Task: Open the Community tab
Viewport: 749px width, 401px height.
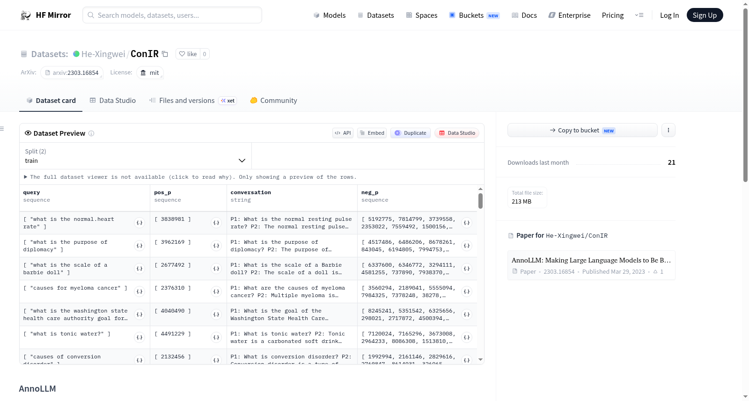Action: coord(274,101)
